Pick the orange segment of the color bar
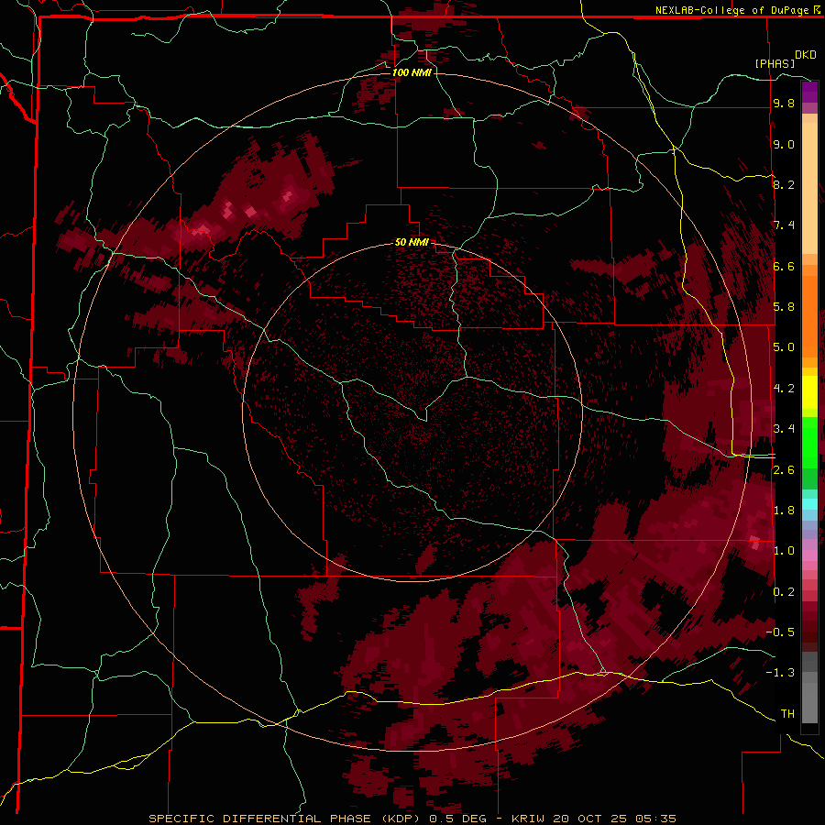This screenshot has height=825, width=825. point(809,315)
